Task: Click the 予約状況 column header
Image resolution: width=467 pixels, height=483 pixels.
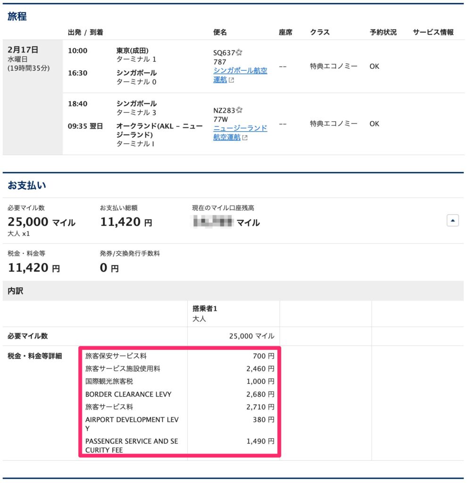Action: 383,32
